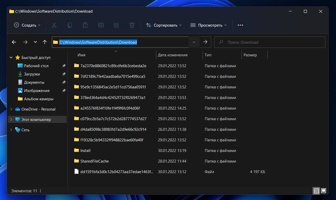Go up one folder level arrow
336x200 pixels.
[x=45, y=42]
